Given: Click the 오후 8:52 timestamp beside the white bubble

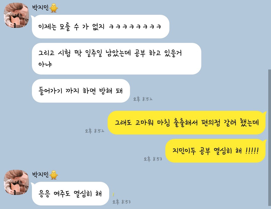Looking at the screenshot, I should pyautogui.click(x=143, y=99).
